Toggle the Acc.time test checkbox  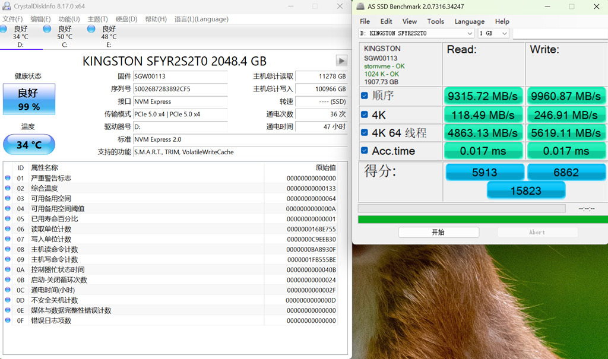click(365, 150)
